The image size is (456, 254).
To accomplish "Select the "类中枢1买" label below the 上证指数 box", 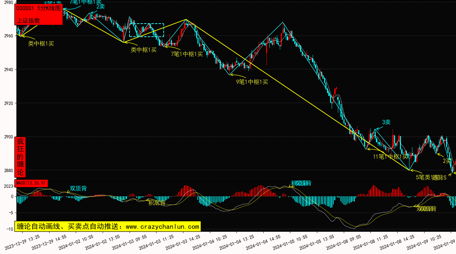I will 41,43.
